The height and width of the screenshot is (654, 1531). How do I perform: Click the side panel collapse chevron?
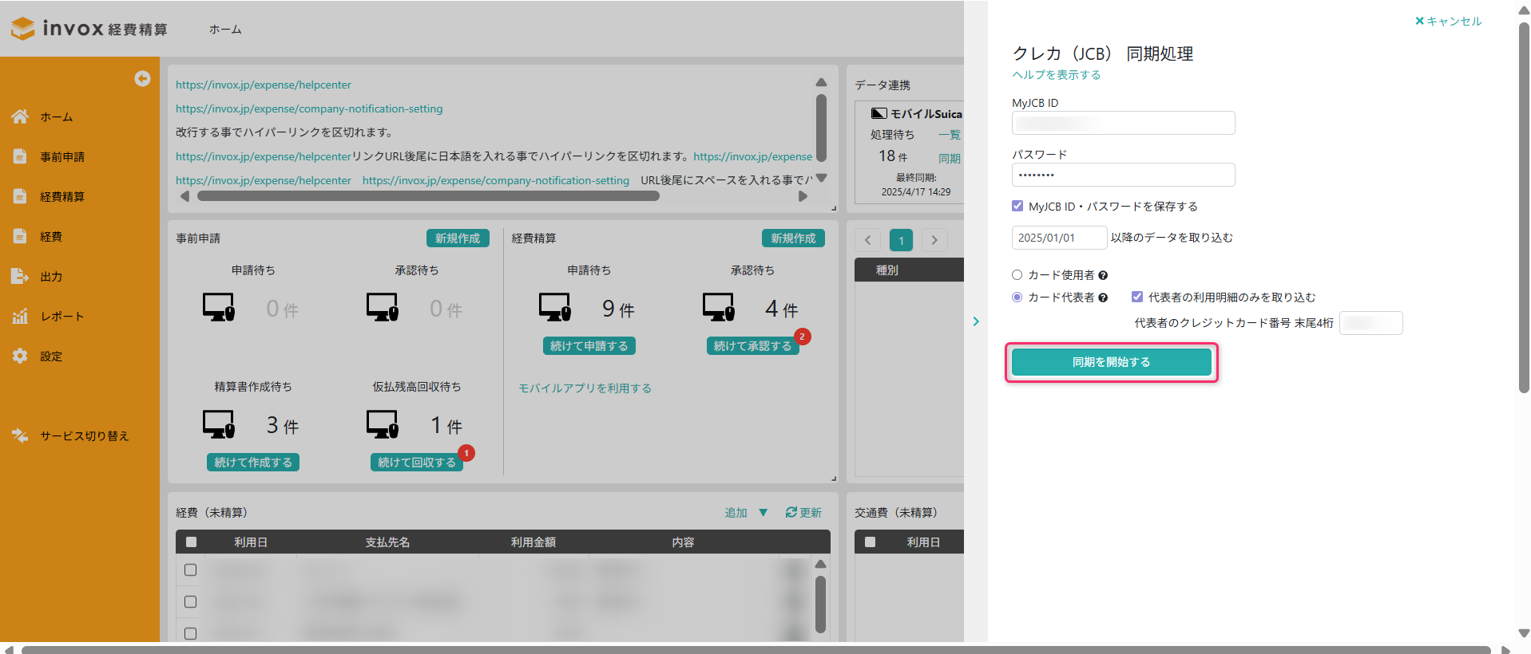(976, 321)
